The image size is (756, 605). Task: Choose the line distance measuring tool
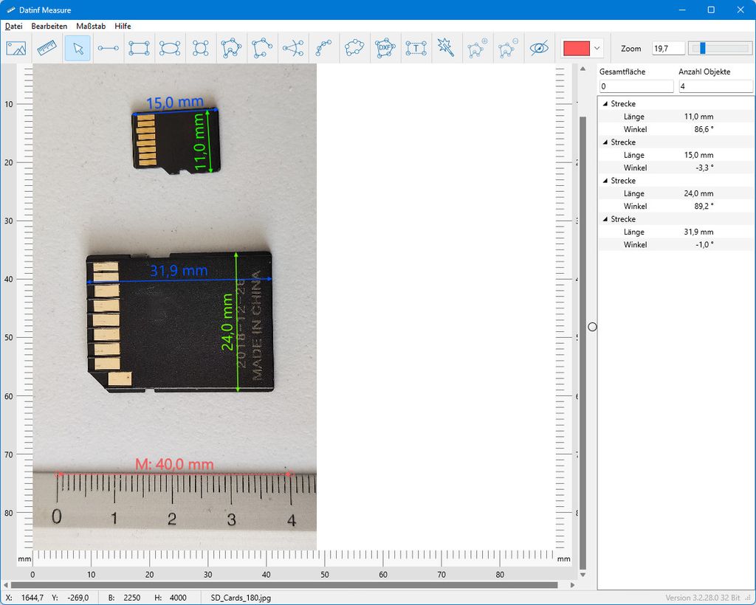109,48
